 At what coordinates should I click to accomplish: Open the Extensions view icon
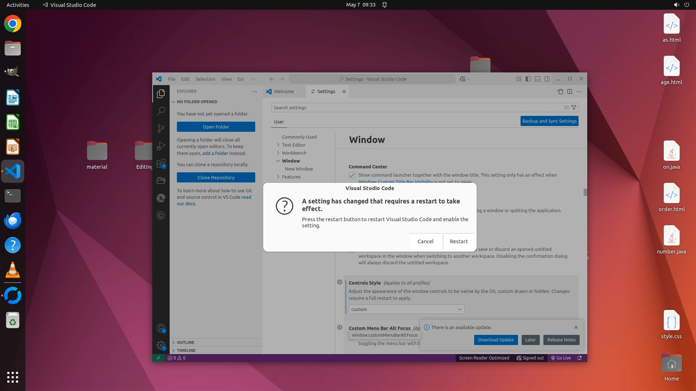161,164
